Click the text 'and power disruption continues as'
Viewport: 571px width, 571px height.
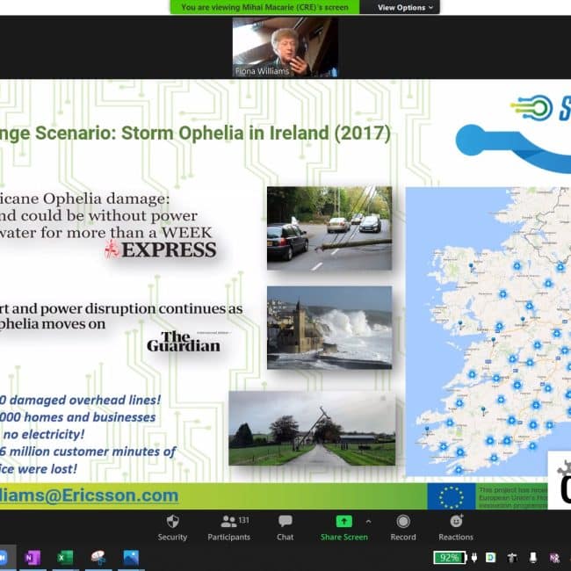pyautogui.click(x=127, y=309)
